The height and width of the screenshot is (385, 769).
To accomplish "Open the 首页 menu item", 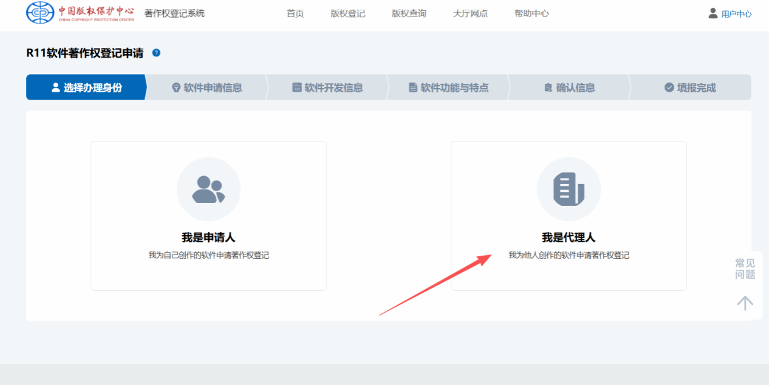I will pos(295,13).
